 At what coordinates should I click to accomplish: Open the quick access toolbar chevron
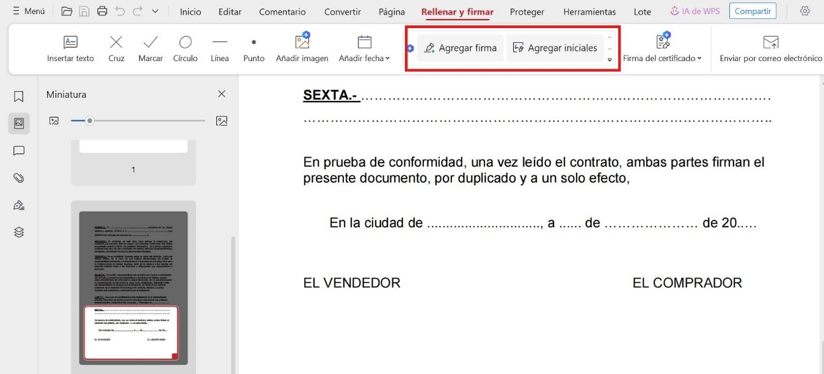click(155, 10)
